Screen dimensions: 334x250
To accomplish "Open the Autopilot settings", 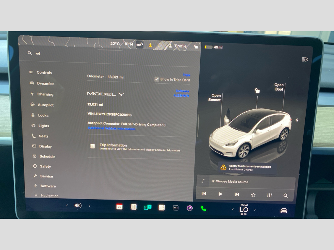I will [x=42, y=105].
